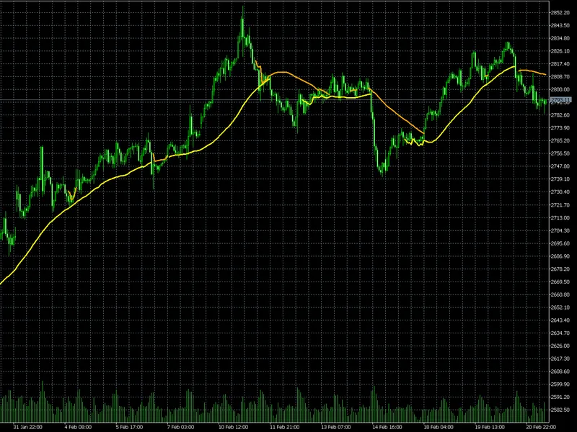Pick the 2730.40 price scale label

pyautogui.click(x=560, y=192)
